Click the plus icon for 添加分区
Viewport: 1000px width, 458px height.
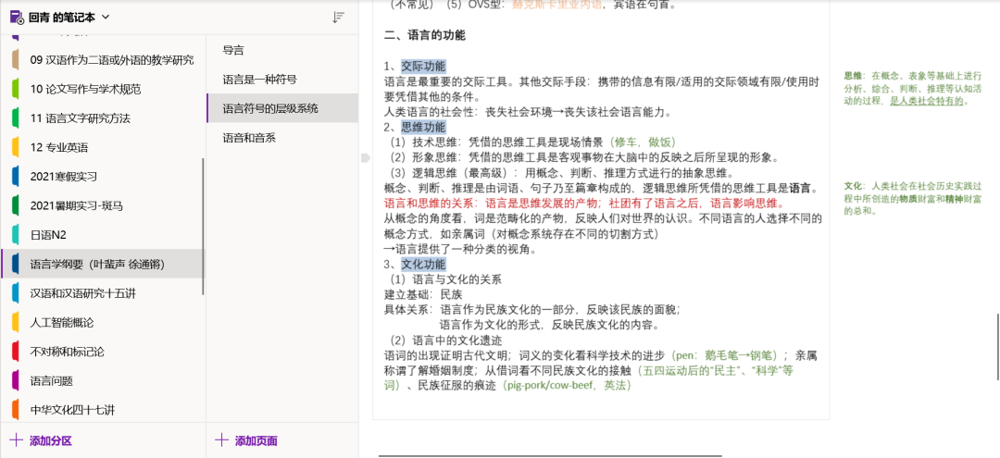click(x=16, y=440)
